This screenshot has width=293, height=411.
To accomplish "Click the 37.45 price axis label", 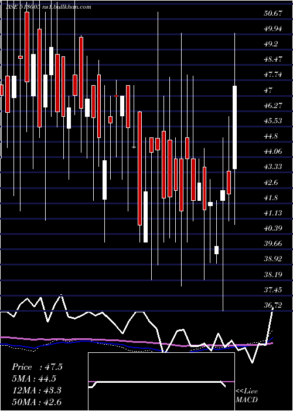I will coord(273,289).
